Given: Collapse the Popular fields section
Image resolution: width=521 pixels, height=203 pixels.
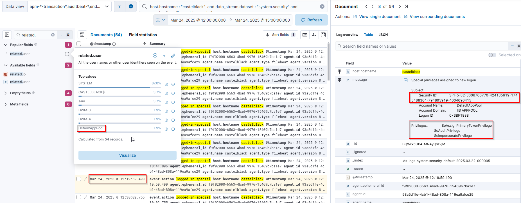Looking at the screenshot, I should 6,45.
